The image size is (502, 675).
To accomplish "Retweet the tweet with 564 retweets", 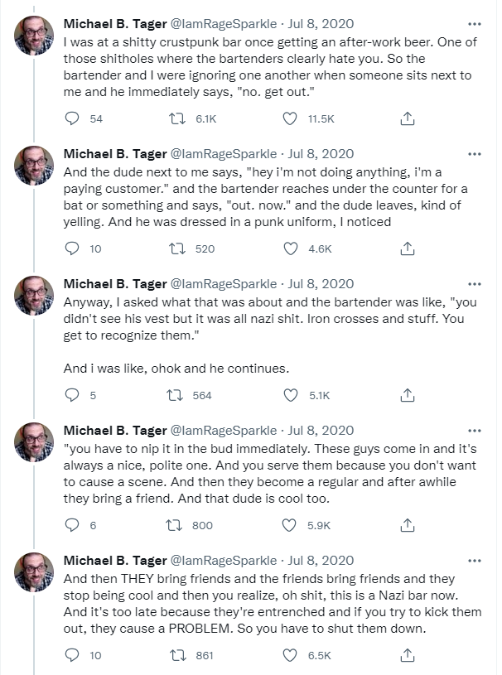I will click(x=175, y=395).
